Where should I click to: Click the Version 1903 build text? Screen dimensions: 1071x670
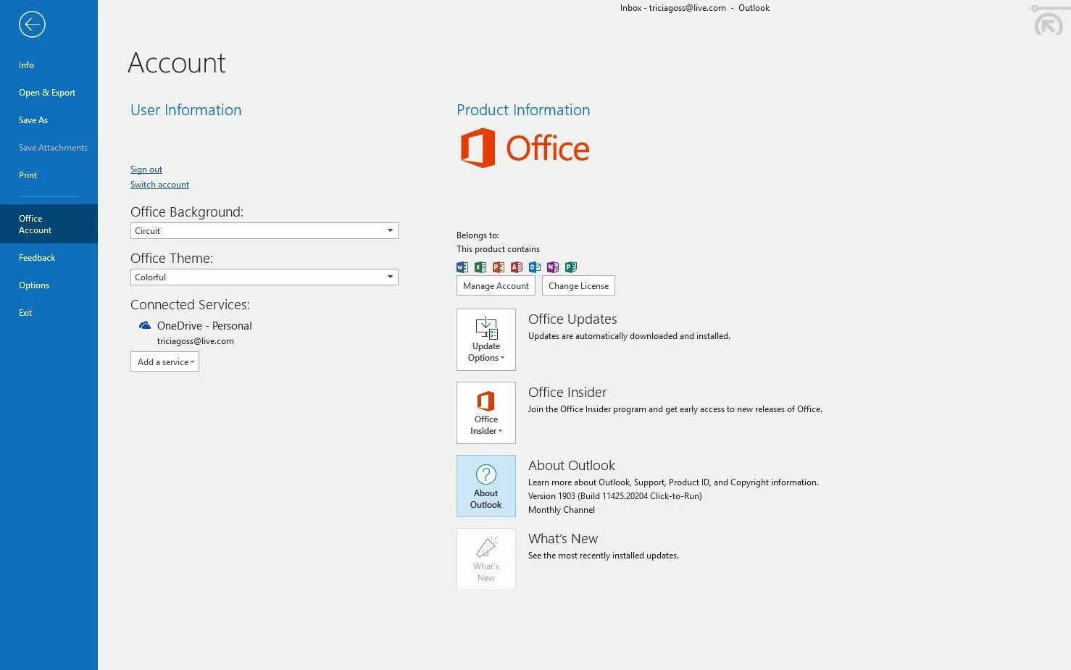[x=615, y=496]
